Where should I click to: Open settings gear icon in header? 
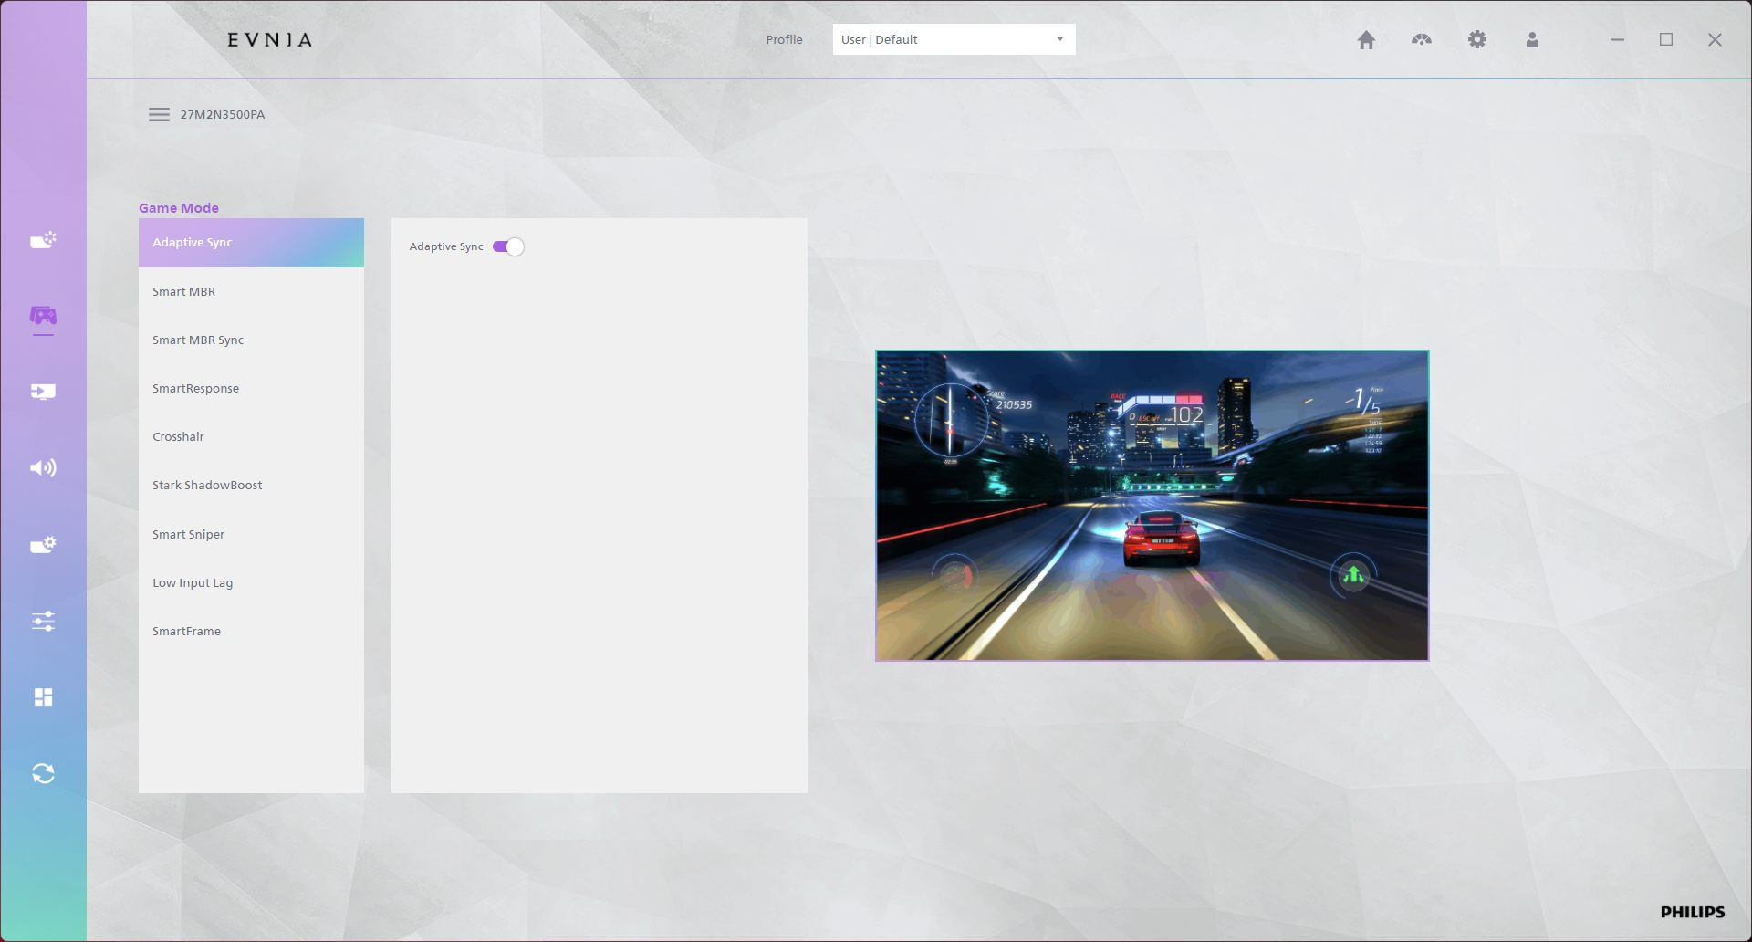click(x=1477, y=40)
